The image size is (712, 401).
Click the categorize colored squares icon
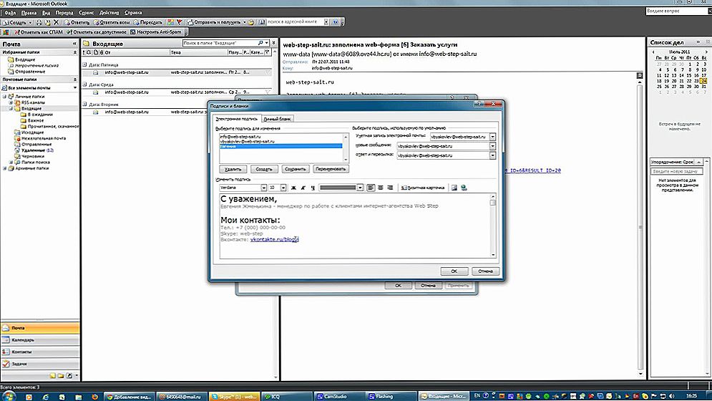tap(170, 22)
